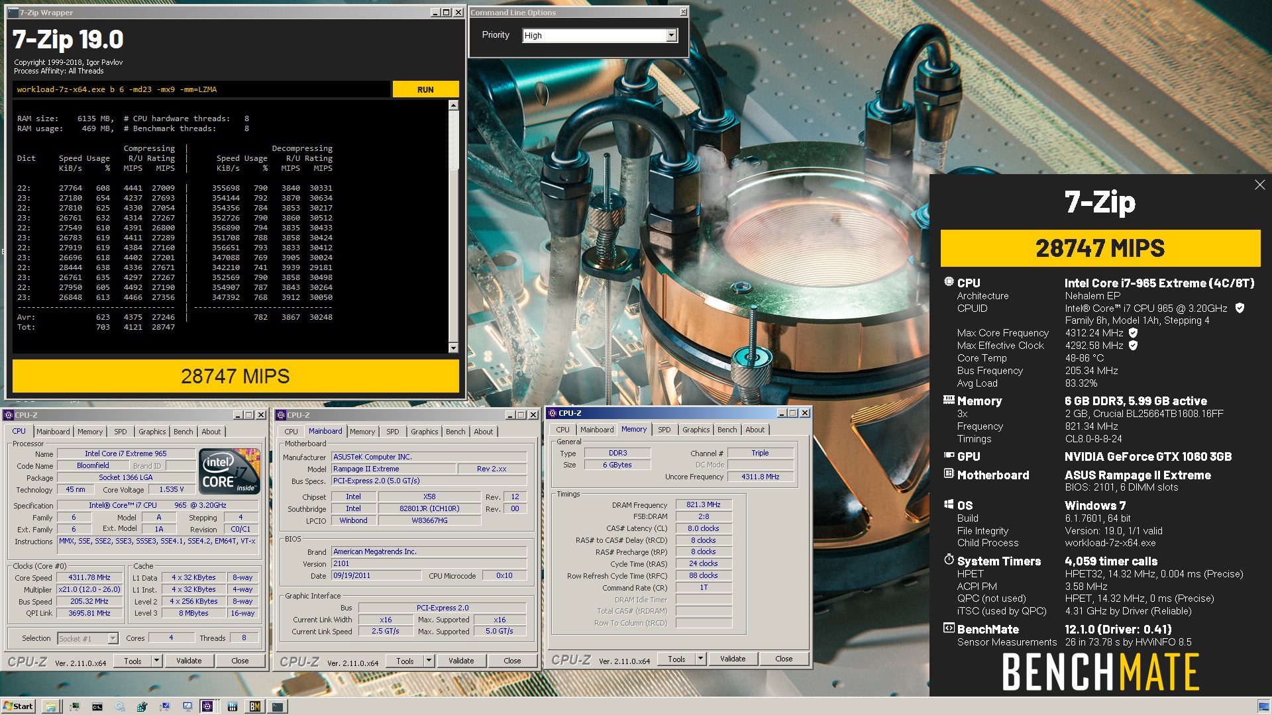Click the 7-Zip Wrapper title bar icon
The image size is (1272, 715).
point(13,13)
